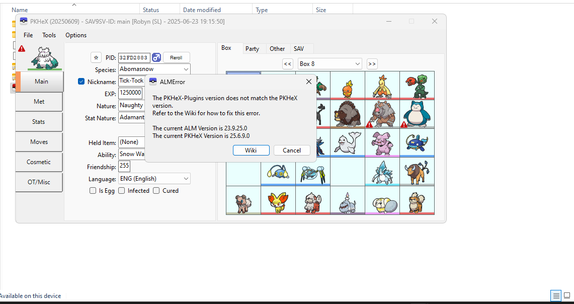Click the Friendship value field
574x304 pixels.
tap(124, 167)
